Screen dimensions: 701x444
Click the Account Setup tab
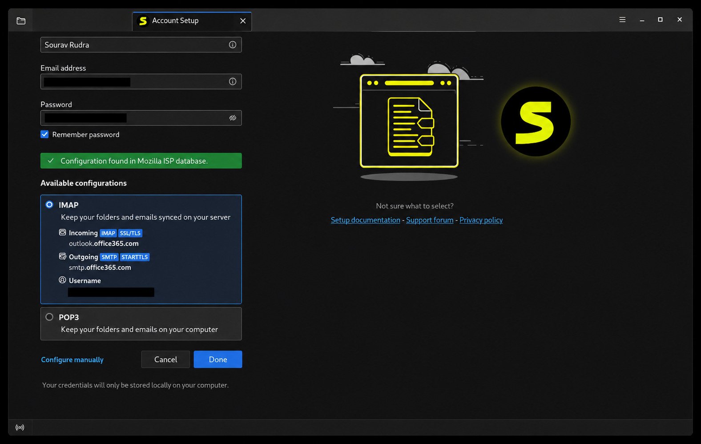(x=192, y=21)
